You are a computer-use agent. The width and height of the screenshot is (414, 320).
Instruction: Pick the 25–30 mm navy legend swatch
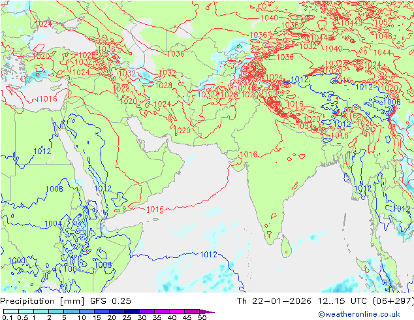tap(131, 312)
